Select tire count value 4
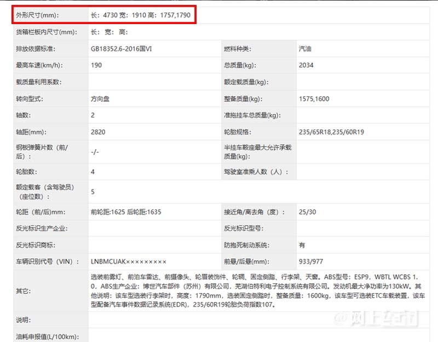This screenshot has width=438, height=342. [x=93, y=172]
